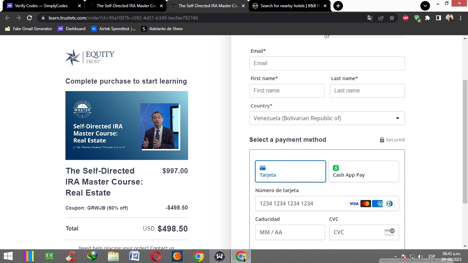Launch CCleaner from the taskbar
This screenshot has height=263, width=468.
point(71,256)
